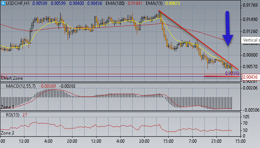Click the MACD signal value -0.00282
The height and width of the screenshot is (148, 260).
pyautogui.click(x=67, y=86)
